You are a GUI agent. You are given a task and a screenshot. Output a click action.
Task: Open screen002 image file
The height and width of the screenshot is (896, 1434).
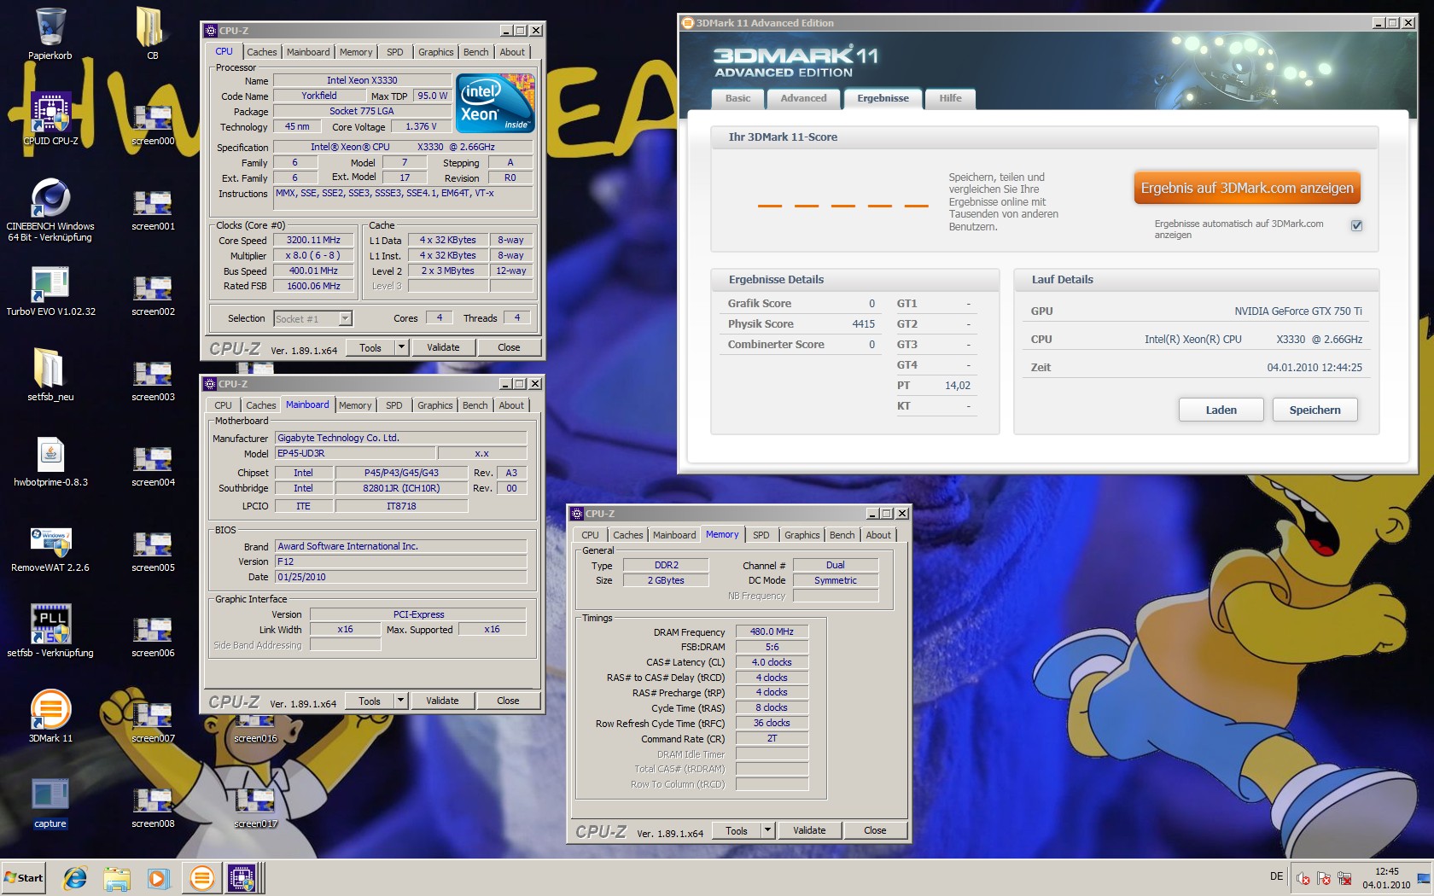153,296
